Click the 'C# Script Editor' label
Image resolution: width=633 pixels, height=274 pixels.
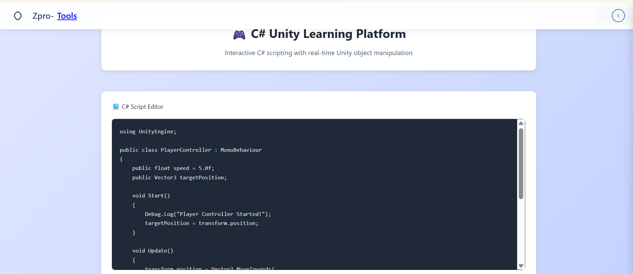pos(143,107)
